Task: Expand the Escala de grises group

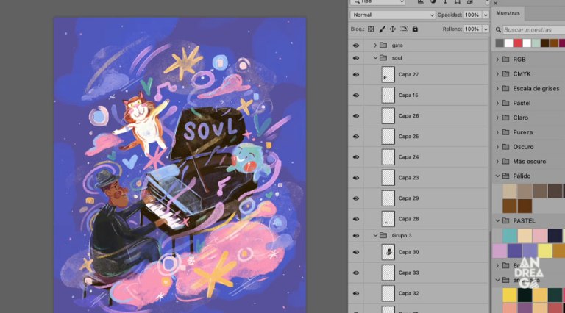Action: [497, 88]
